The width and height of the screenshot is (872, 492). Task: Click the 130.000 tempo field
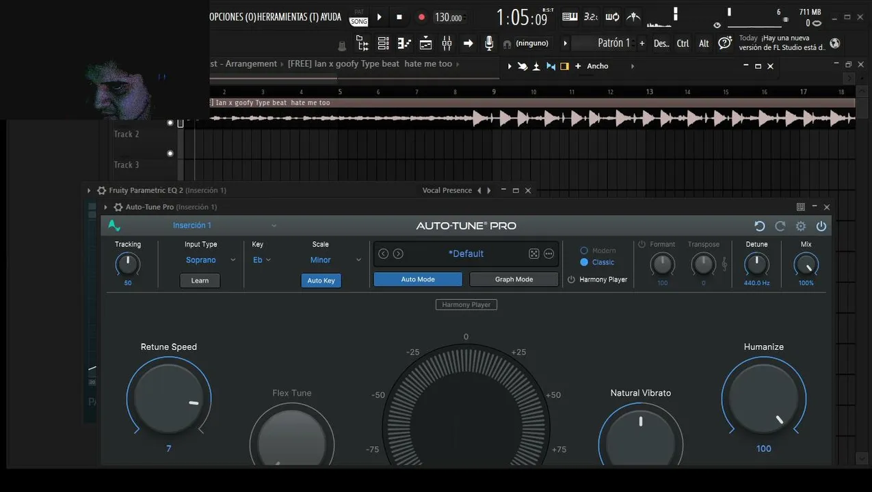pos(448,18)
